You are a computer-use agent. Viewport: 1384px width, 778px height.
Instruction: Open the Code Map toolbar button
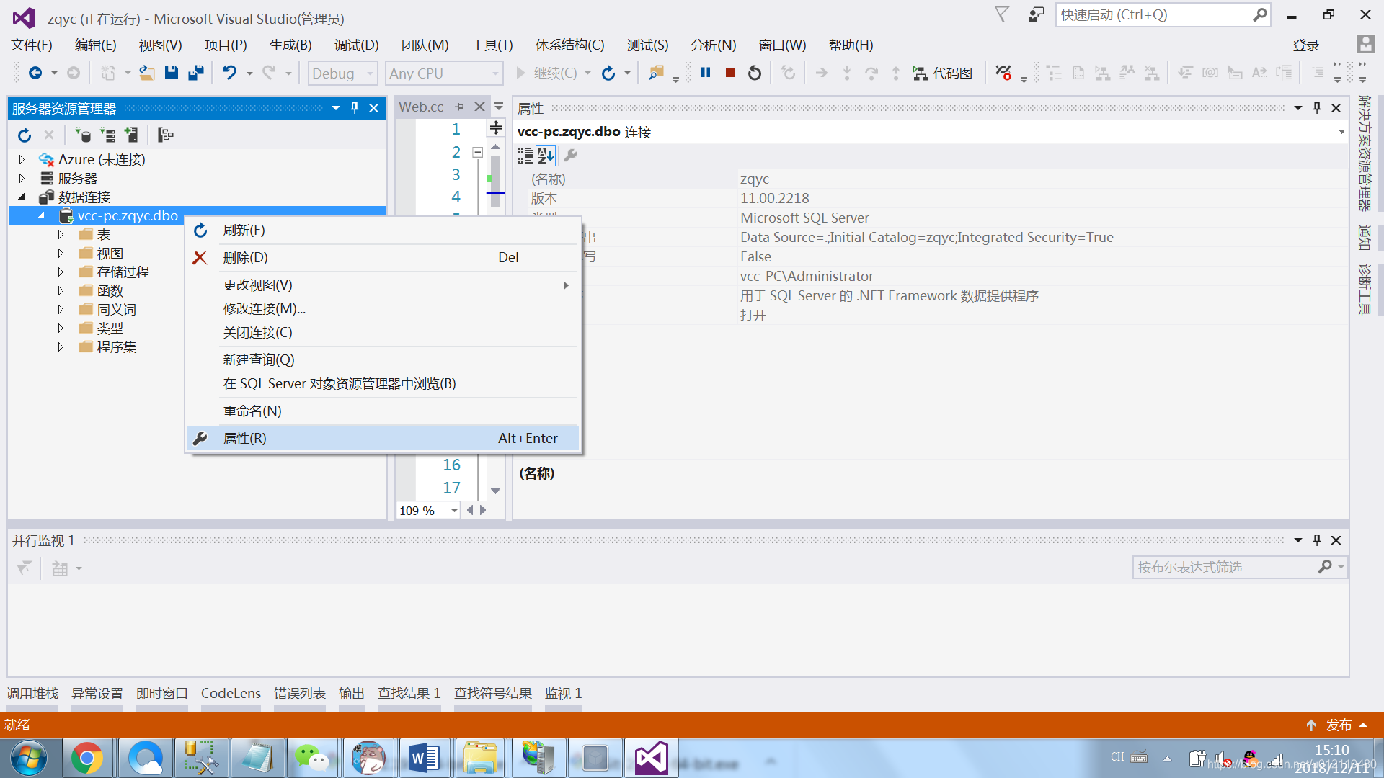(x=943, y=73)
